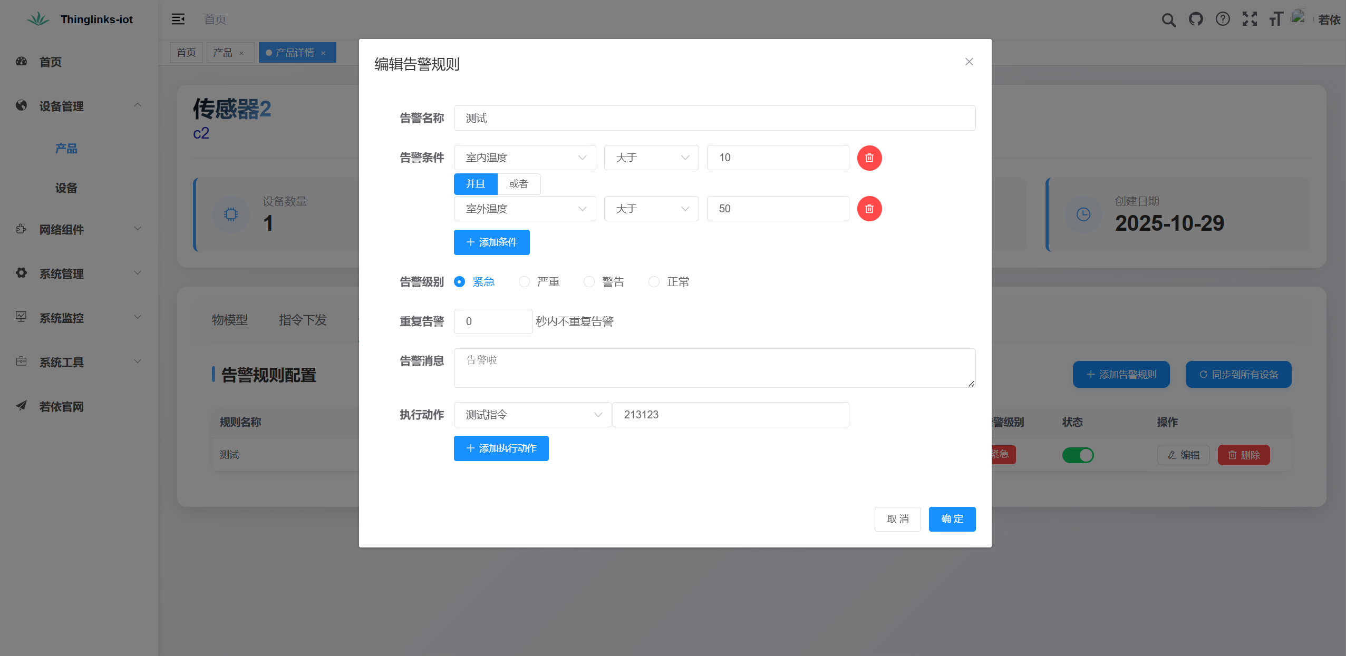Open the 测试指令 action dropdown
Image resolution: width=1346 pixels, height=656 pixels.
(x=531, y=415)
